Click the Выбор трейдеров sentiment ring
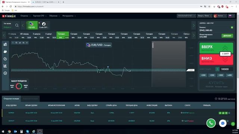Viewport: 239px width, 134px height. 19,86
